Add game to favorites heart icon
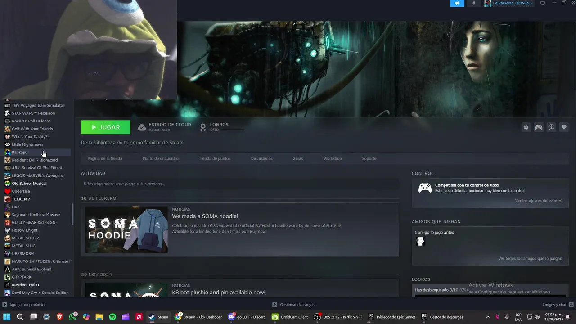576x324 pixels. click(564, 127)
